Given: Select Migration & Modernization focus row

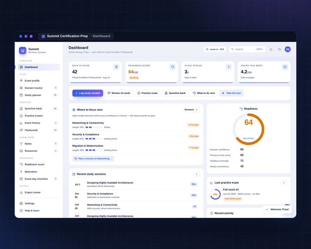Looking at the screenshot, I should (x=136, y=148).
